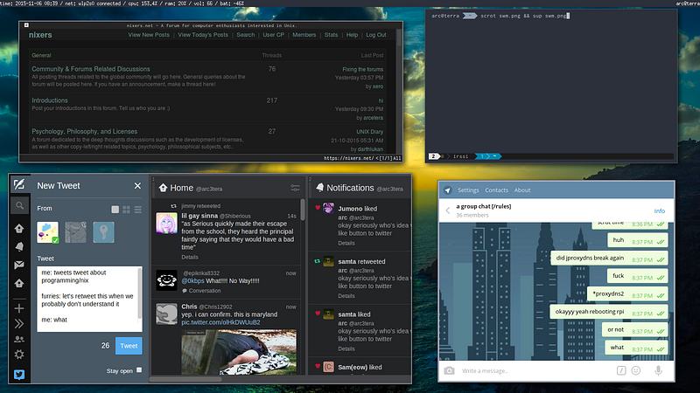This screenshot has height=393, width=700.
Task: Open bot commands slash icon in Telegram
Action: (621, 370)
